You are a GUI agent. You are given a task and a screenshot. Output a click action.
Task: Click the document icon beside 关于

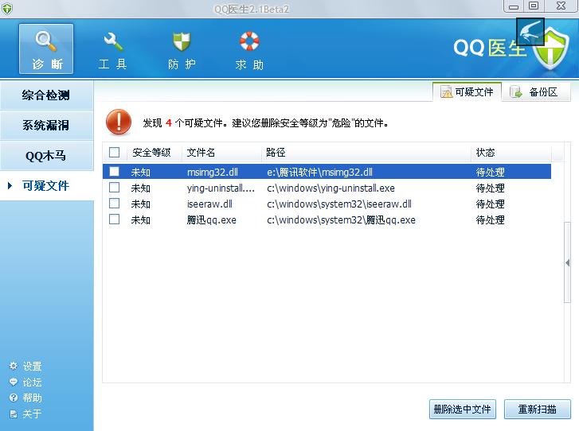[14, 414]
